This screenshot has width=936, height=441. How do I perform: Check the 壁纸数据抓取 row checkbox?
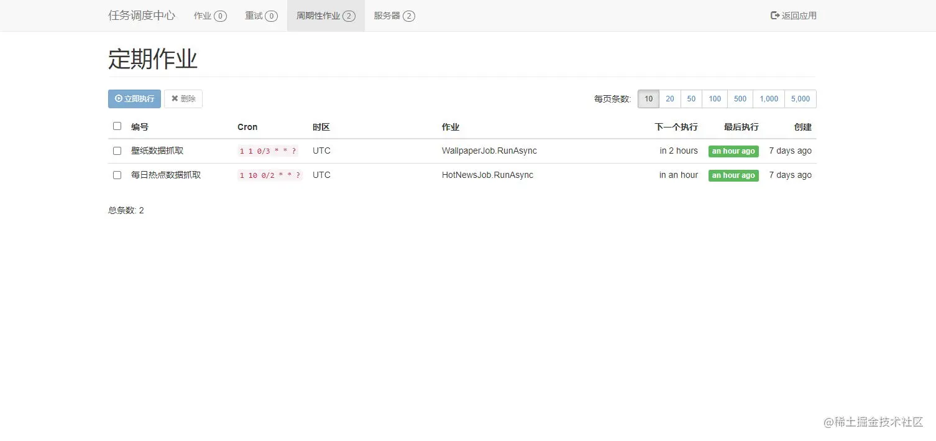pos(117,151)
